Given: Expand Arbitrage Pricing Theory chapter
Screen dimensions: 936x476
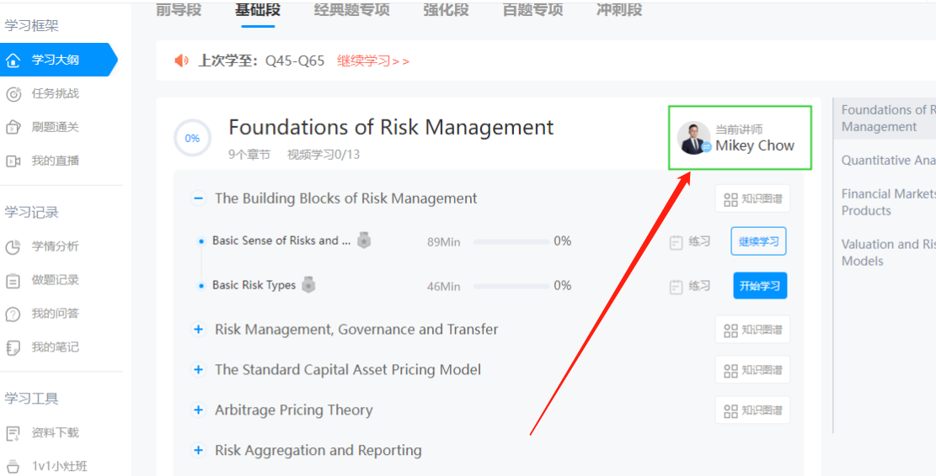Looking at the screenshot, I should click(x=199, y=410).
